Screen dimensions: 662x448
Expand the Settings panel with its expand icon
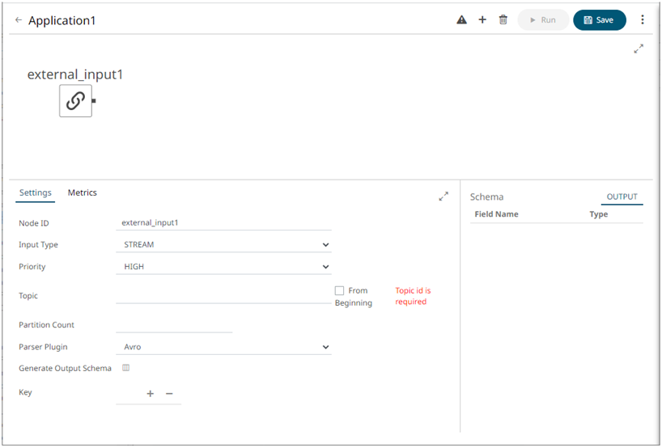pyautogui.click(x=443, y=196)
